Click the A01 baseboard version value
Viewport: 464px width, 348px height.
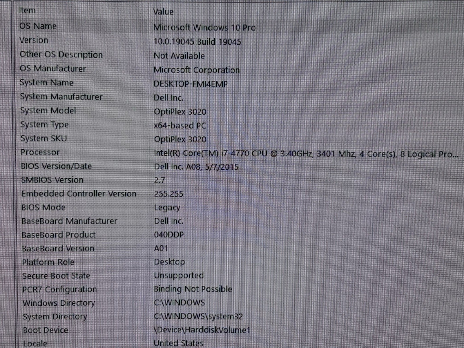(161, 248)
